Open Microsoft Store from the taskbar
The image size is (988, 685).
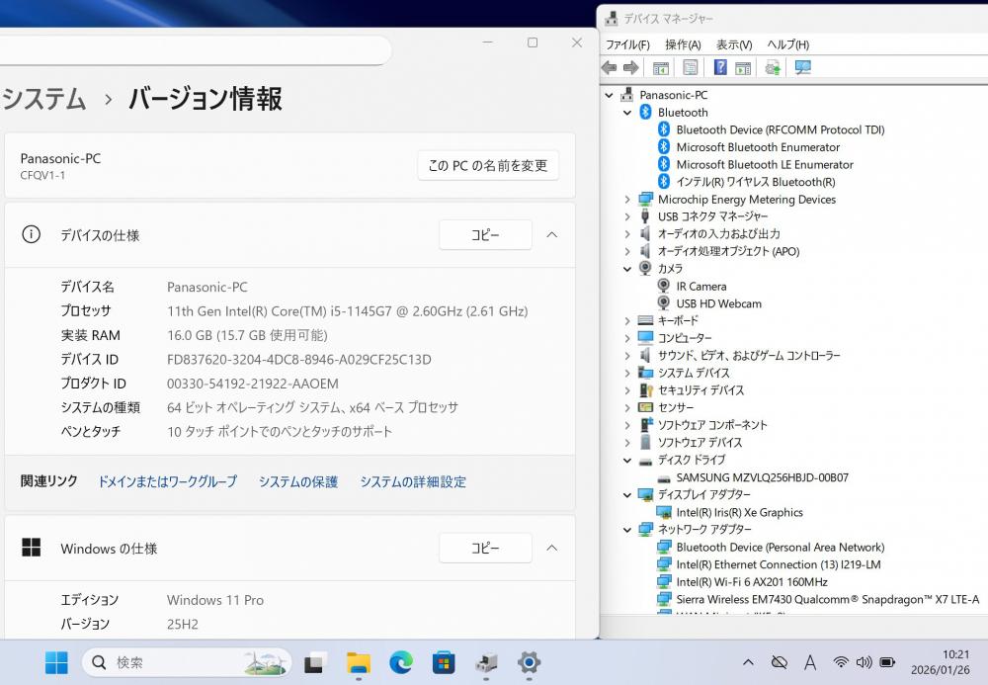pyautogui.click(x=443, y=662)
